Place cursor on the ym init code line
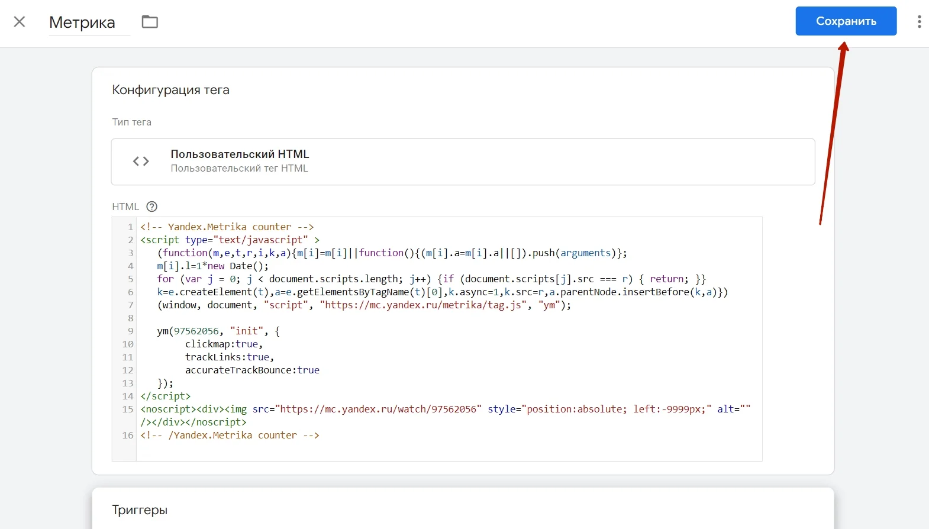This screenshot has width=929, height=529. [x=218, y=331]
